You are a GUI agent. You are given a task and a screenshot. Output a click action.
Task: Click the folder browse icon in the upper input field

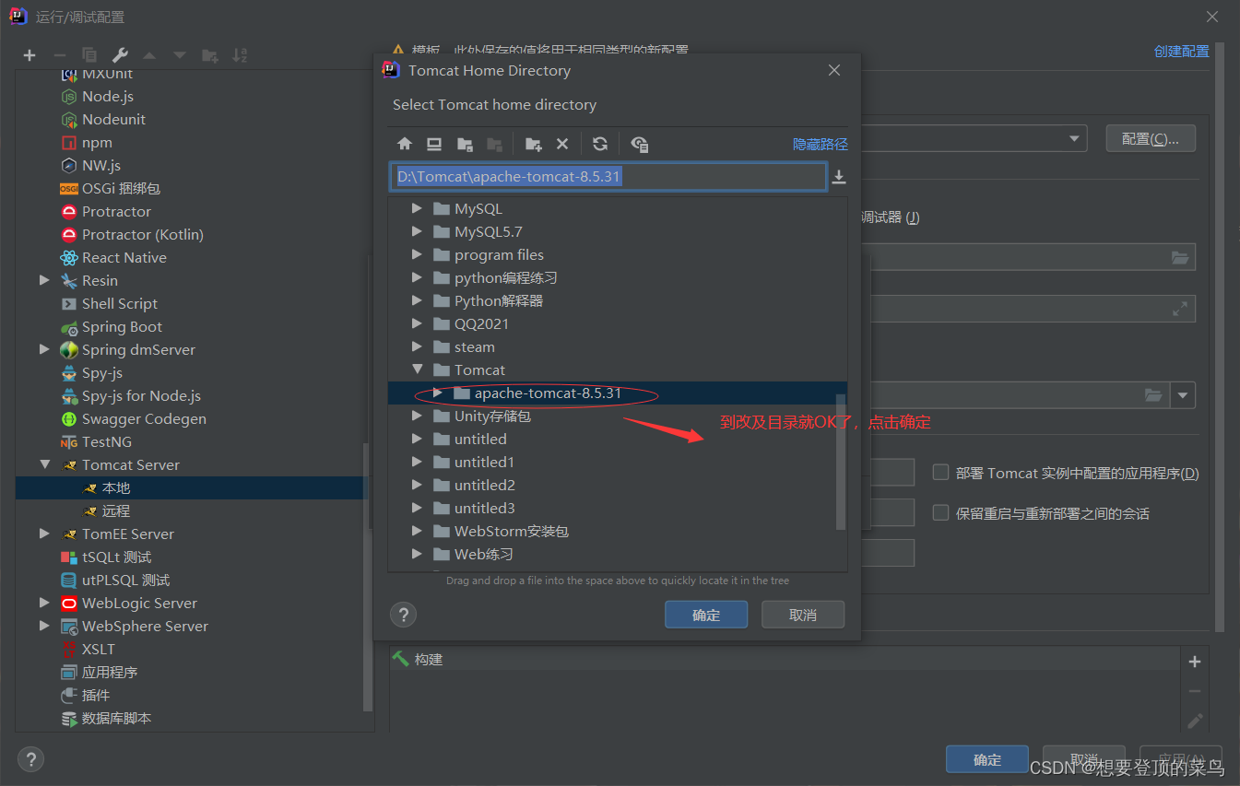pos(1180,257)
